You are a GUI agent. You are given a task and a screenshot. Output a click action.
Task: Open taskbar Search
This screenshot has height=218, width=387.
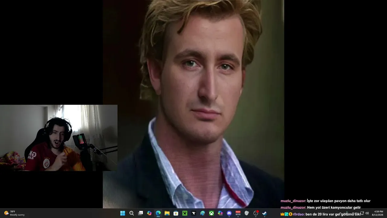[132, 213]
